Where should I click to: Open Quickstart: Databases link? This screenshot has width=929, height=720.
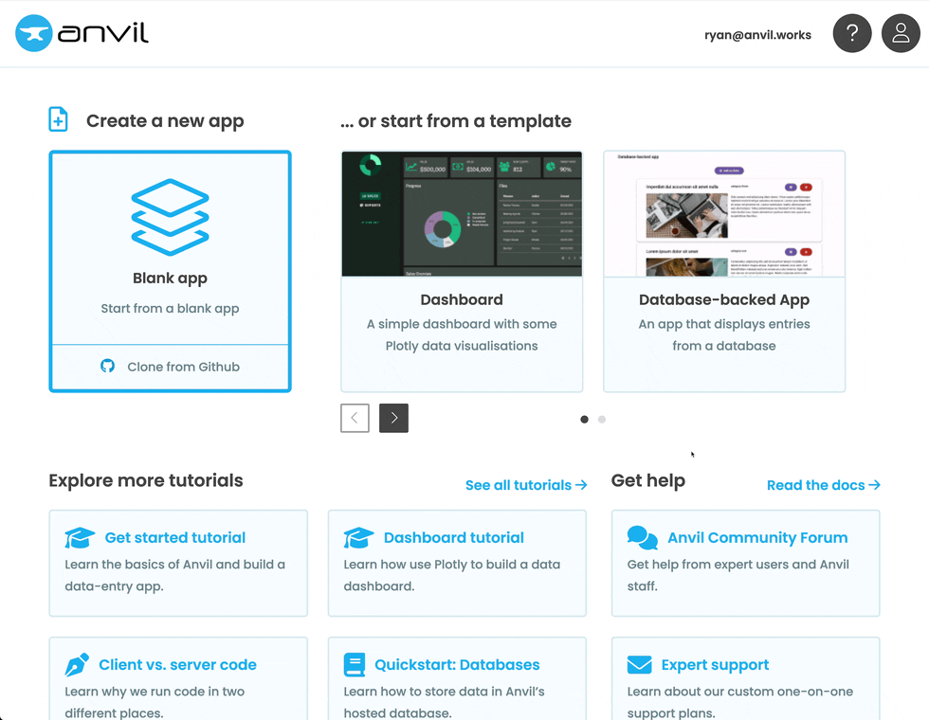click(x=457, y=664)
